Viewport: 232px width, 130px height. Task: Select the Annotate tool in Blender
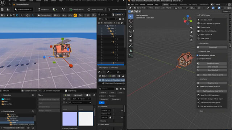[131, 46]
